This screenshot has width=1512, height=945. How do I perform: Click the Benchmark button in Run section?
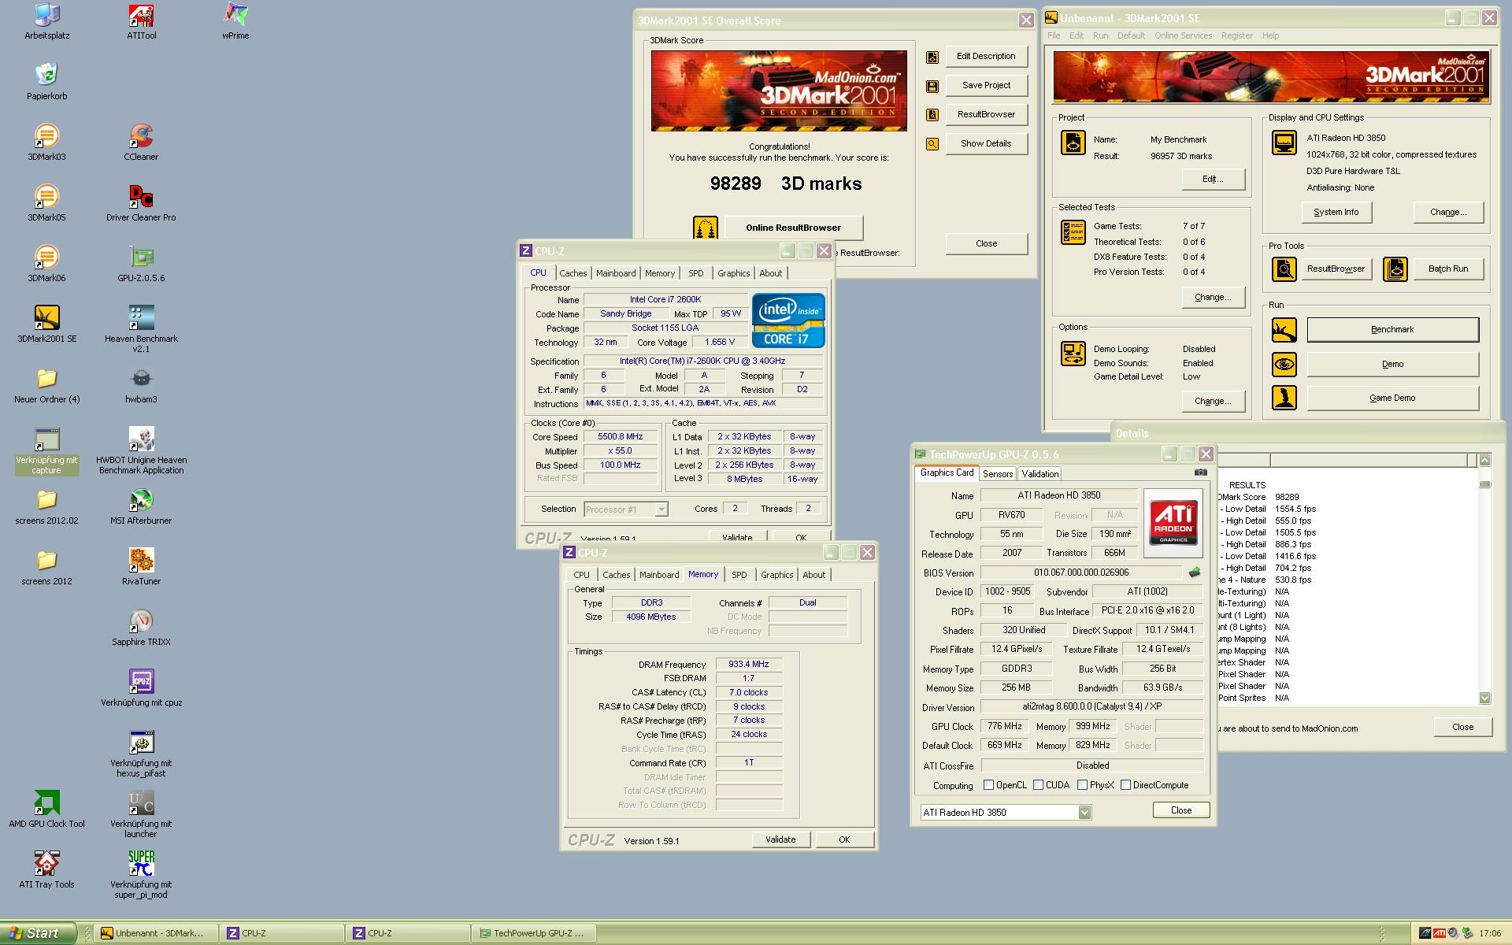[1392, 330]
